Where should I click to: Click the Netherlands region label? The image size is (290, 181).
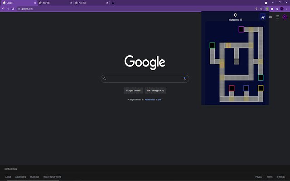[10, 169]
